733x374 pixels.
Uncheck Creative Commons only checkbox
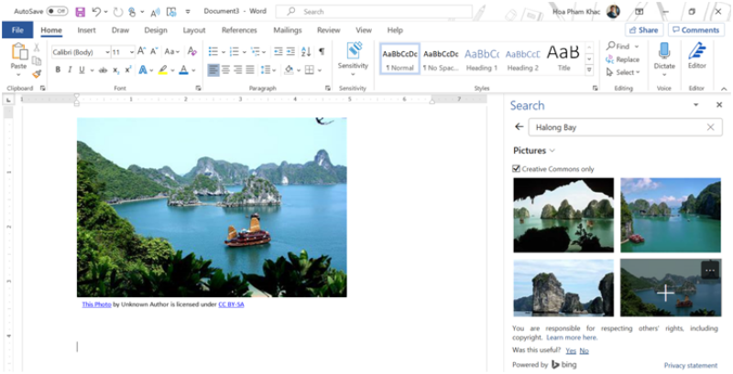point(517,168)
